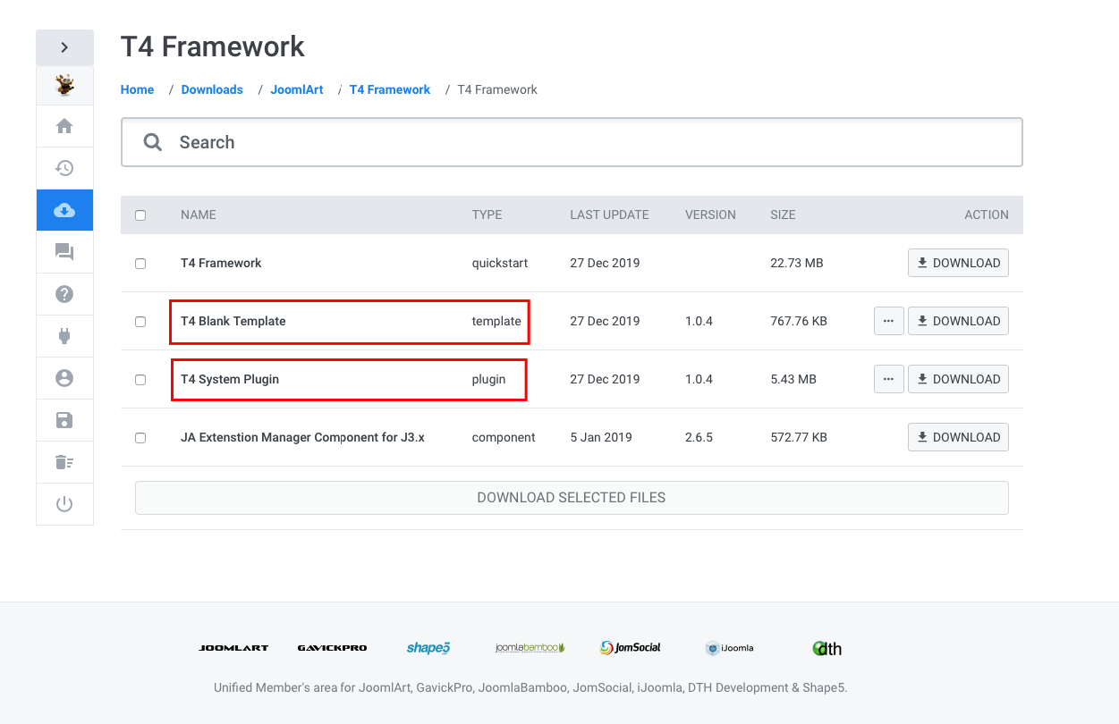Click the home icon in sidebar
Screen dimensions: 1119x724
pos(64,126)
